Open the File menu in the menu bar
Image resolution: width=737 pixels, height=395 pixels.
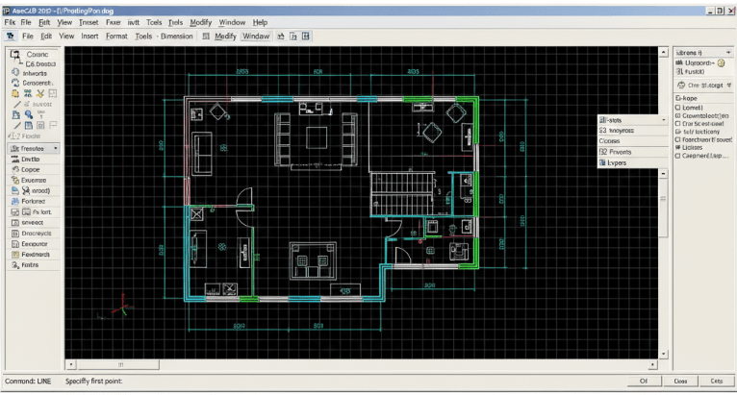pos(25,22)
